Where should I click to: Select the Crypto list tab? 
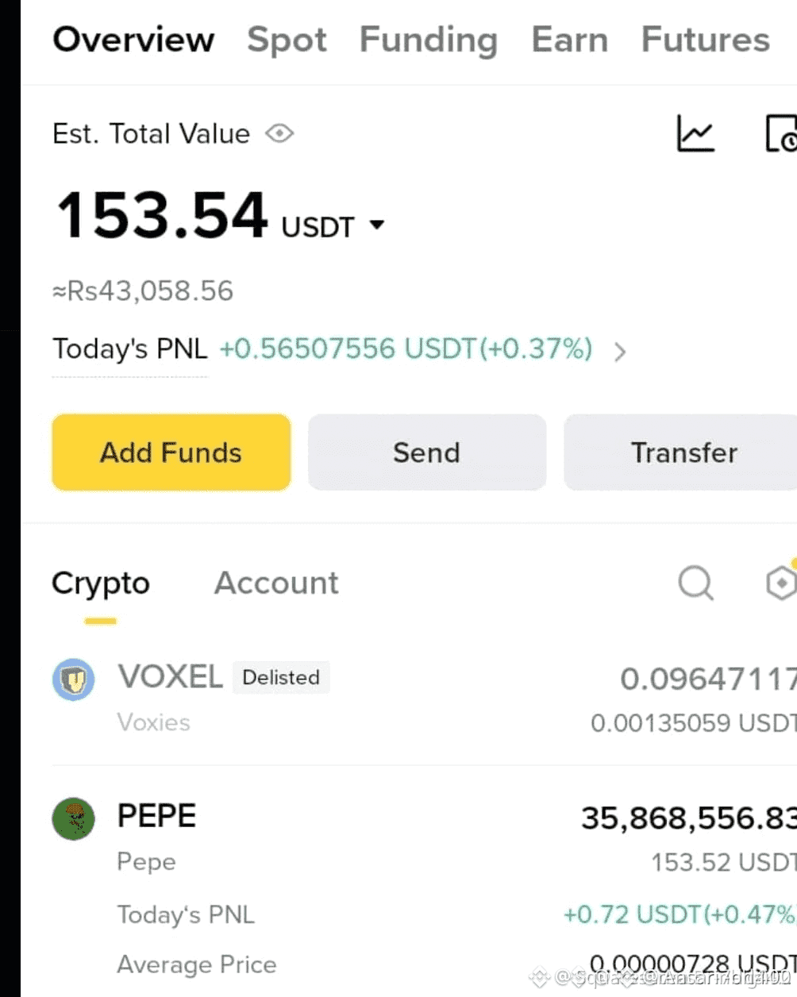101,585
